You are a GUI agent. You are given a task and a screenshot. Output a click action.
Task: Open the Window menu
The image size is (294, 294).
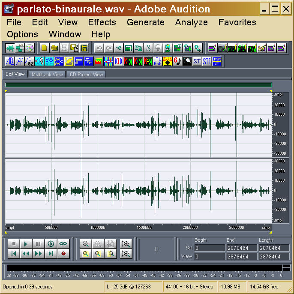click(x=65, y=34)
